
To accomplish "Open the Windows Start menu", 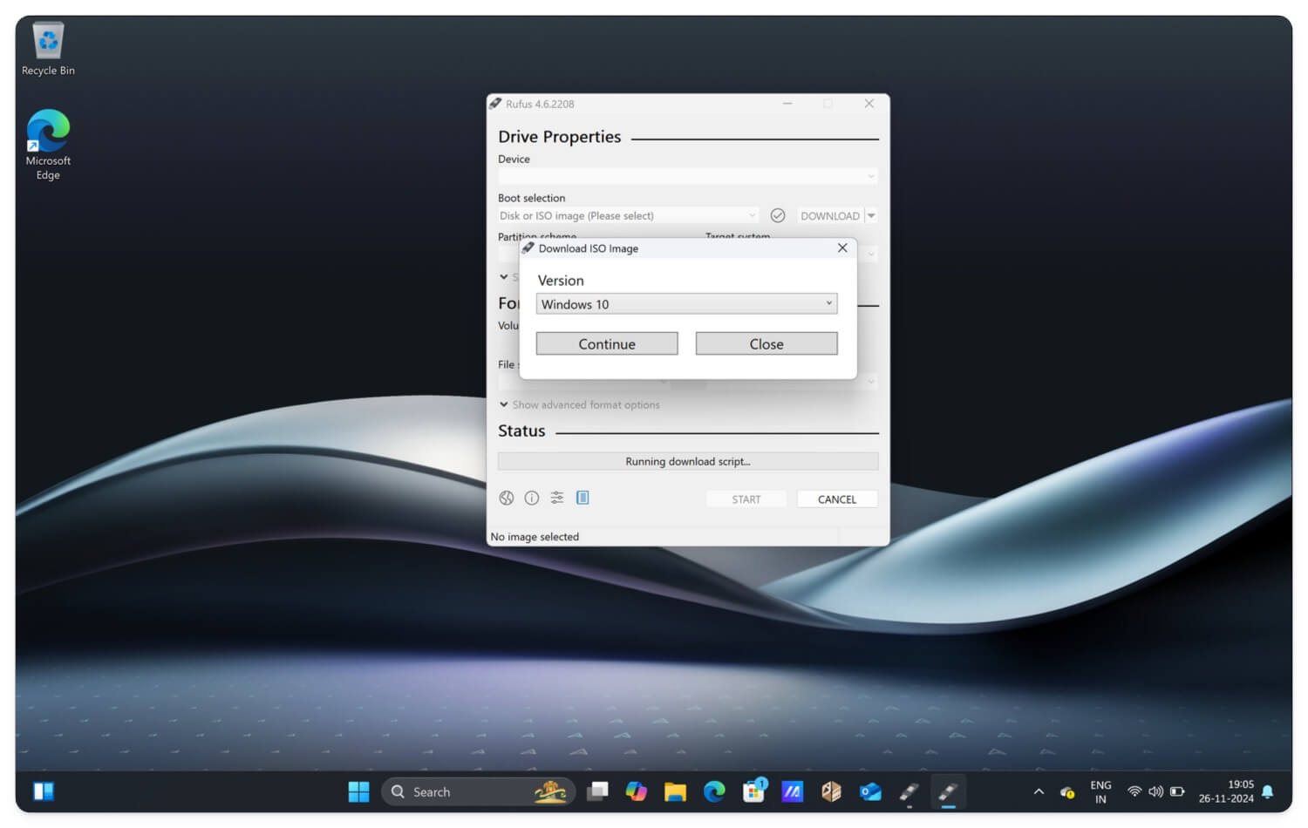I will [x=358, y=791].
